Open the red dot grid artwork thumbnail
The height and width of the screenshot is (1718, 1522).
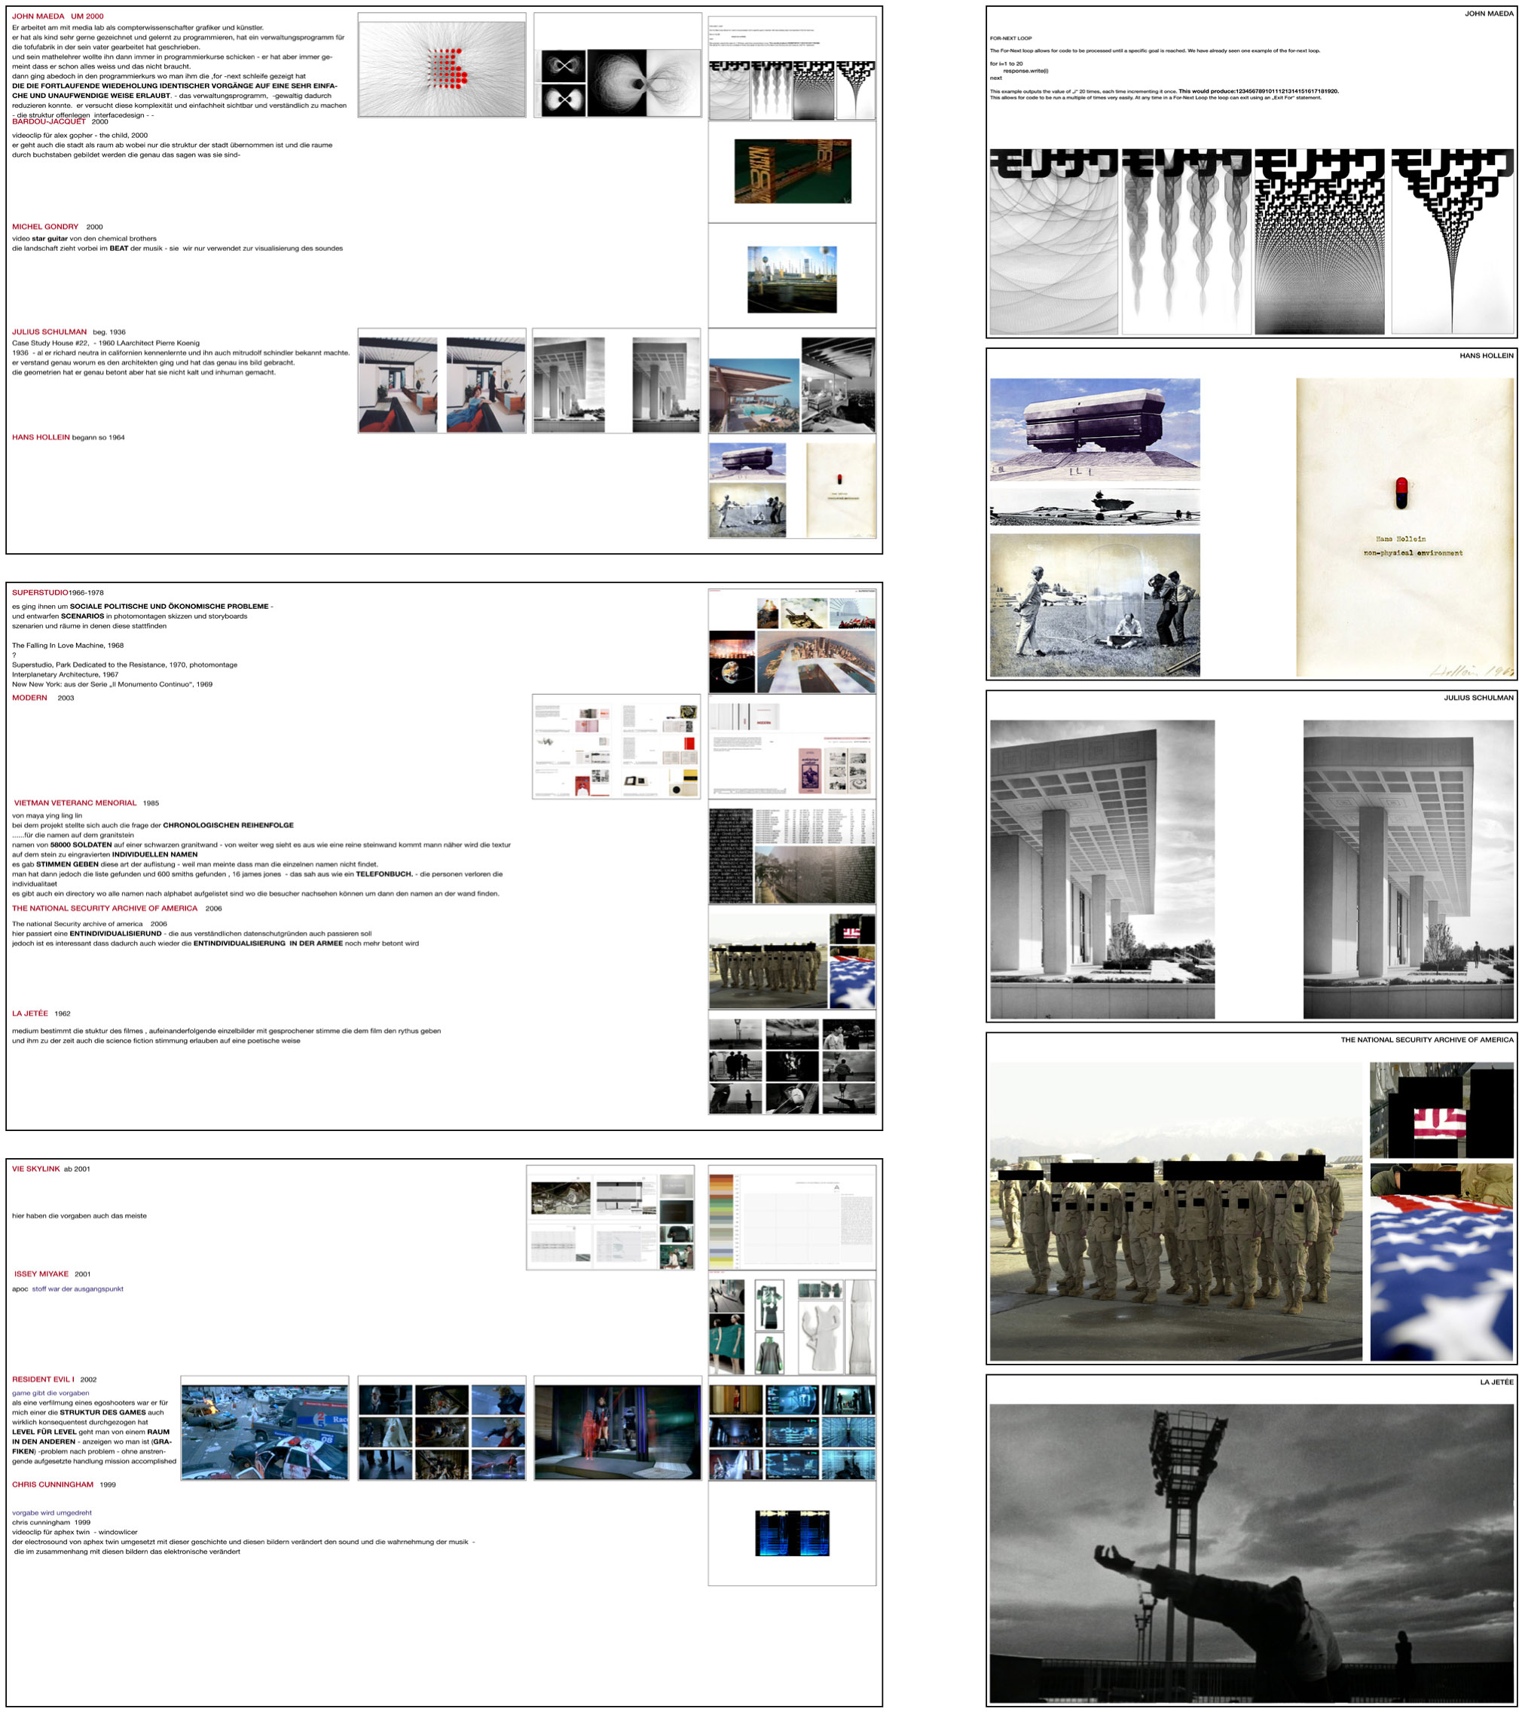pos(442,68)
